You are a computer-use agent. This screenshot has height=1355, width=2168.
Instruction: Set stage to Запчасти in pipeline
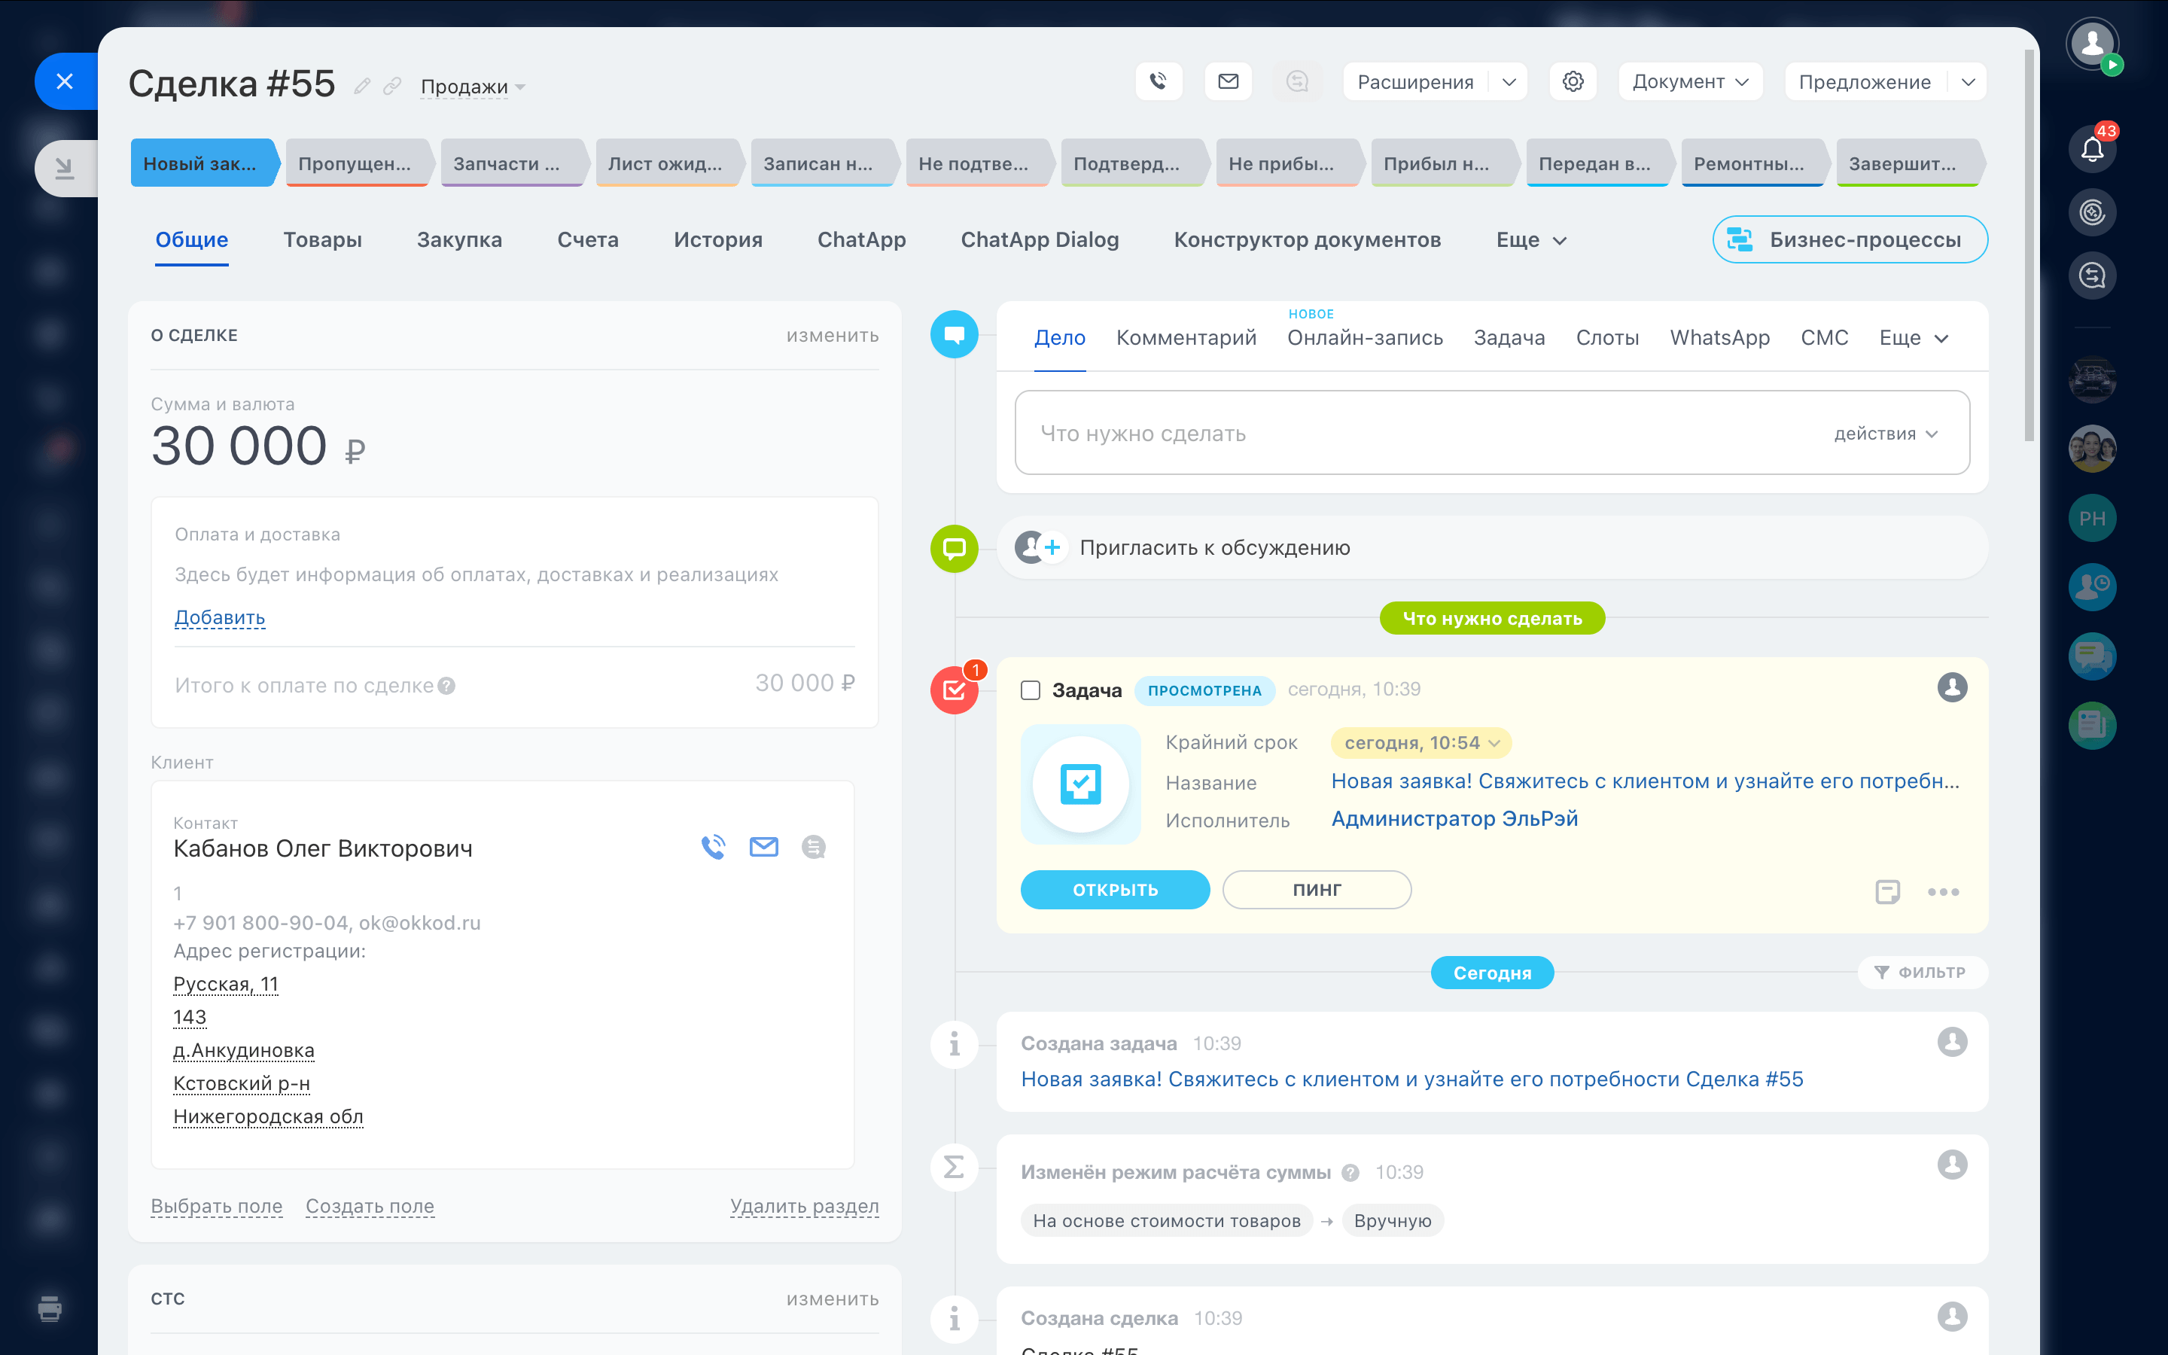507,163
